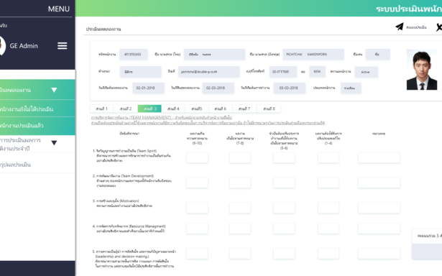Click the phone number field 02-0717000

283,72
